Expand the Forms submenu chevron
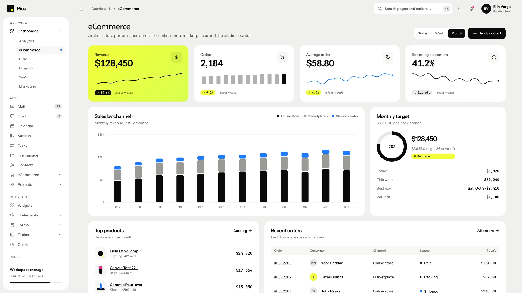522x293 pixels. (x=60, y=225)
